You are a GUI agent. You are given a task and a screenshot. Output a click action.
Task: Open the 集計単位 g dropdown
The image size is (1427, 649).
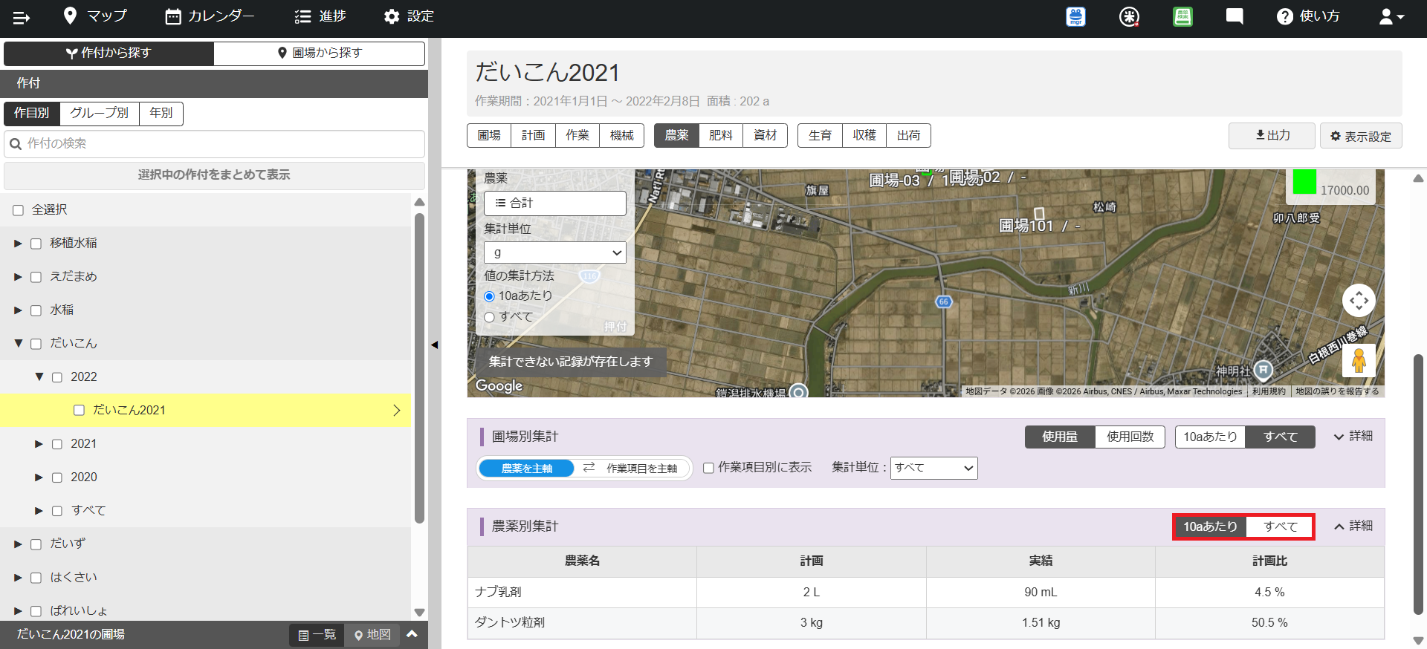[x=555, y=252]
